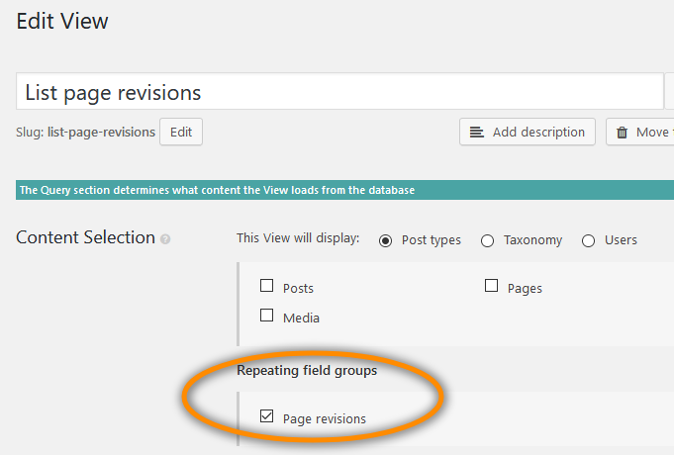Focus the view title input field
This screenshot has height=455, width=674.
[x=337, y=93]
